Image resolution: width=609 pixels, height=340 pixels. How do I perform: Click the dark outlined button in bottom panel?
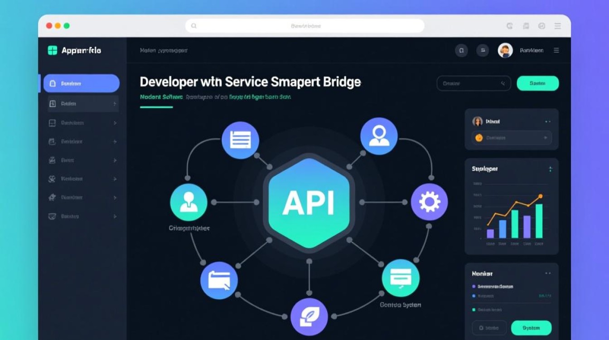[489, 328]
